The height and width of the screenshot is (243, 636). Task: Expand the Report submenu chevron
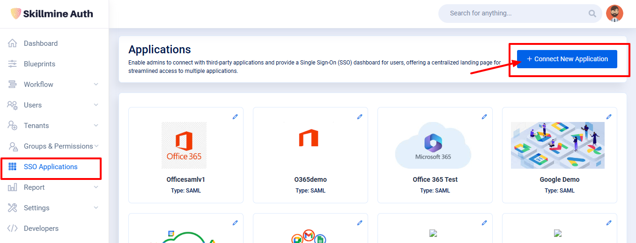(x=96, y=187)
